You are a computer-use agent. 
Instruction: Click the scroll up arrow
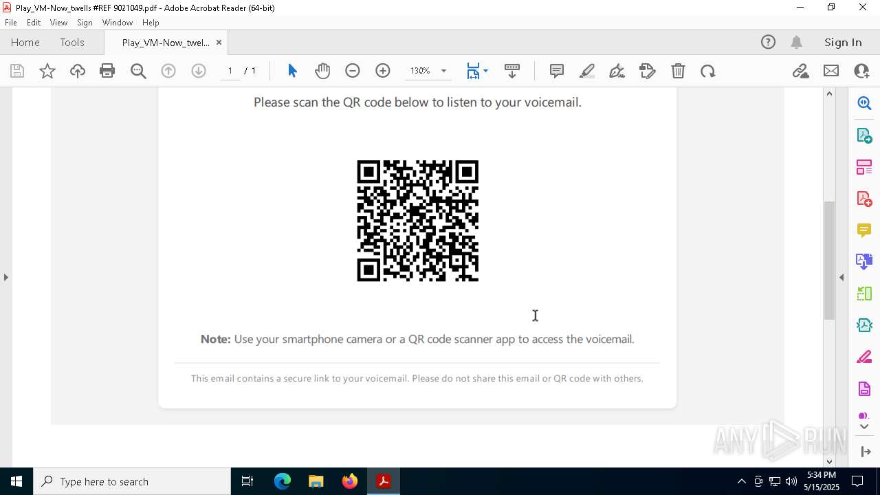tap(829, 93)
